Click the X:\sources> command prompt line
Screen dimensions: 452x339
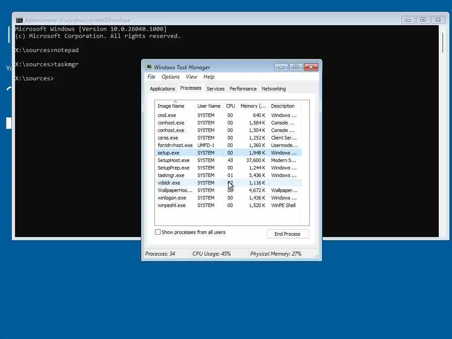coord(34,79)
